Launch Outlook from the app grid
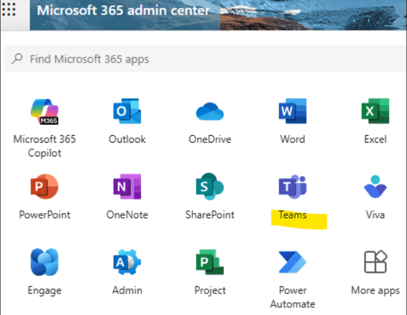This screenshot has width=407, height=315. pos(127,111)
